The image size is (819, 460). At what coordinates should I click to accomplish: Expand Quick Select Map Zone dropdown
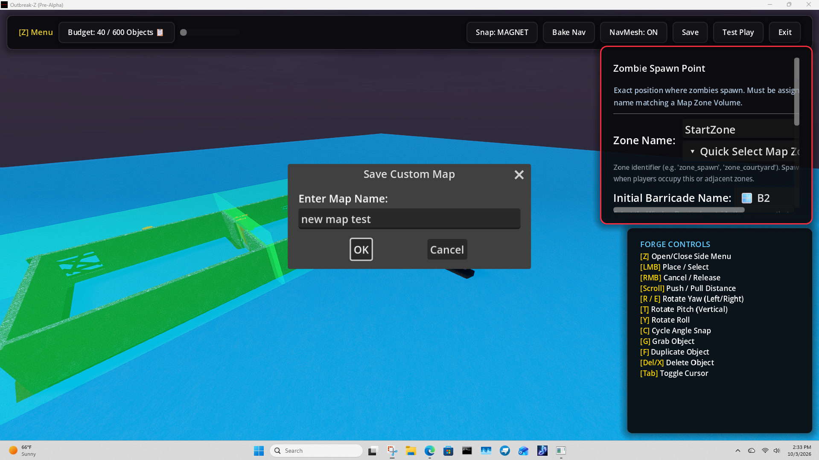pyautogui.click(x=740, y=151)
